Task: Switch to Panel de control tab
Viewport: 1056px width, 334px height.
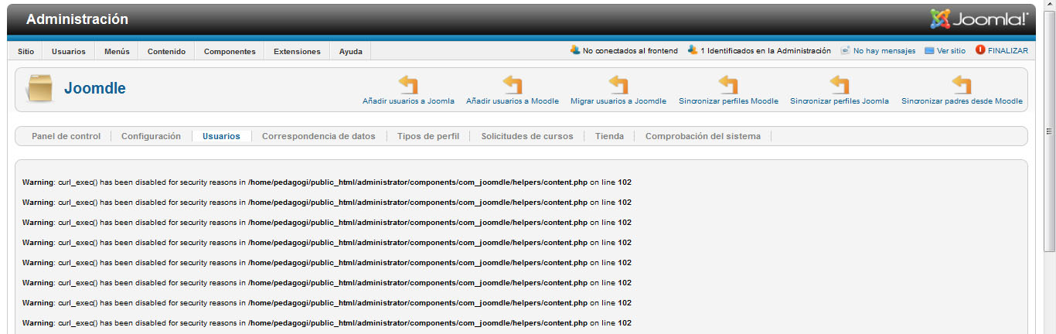Action: point(66,136)
